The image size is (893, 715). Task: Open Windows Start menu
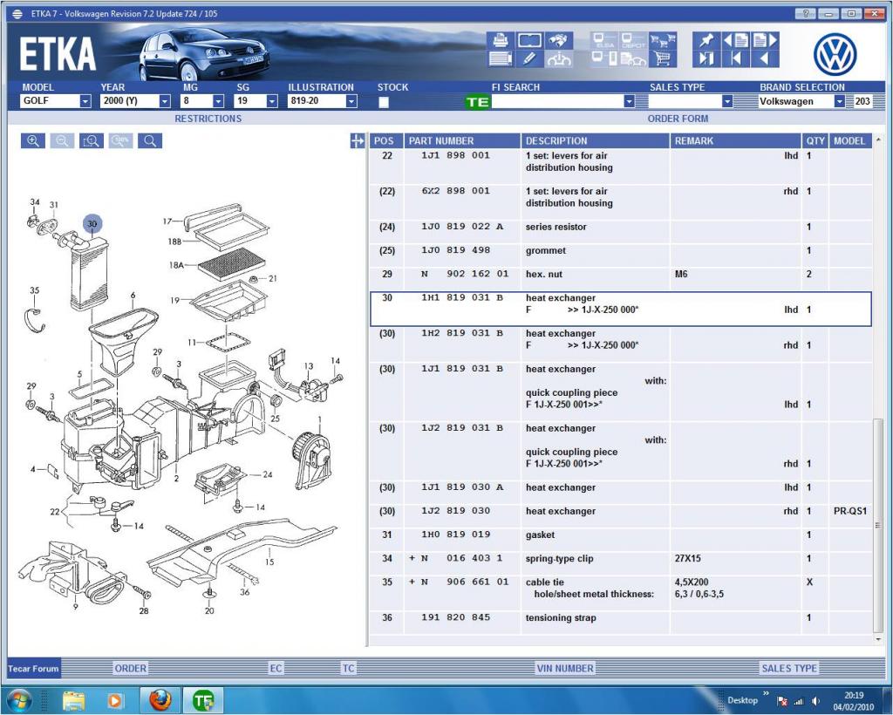click(20, 700)
